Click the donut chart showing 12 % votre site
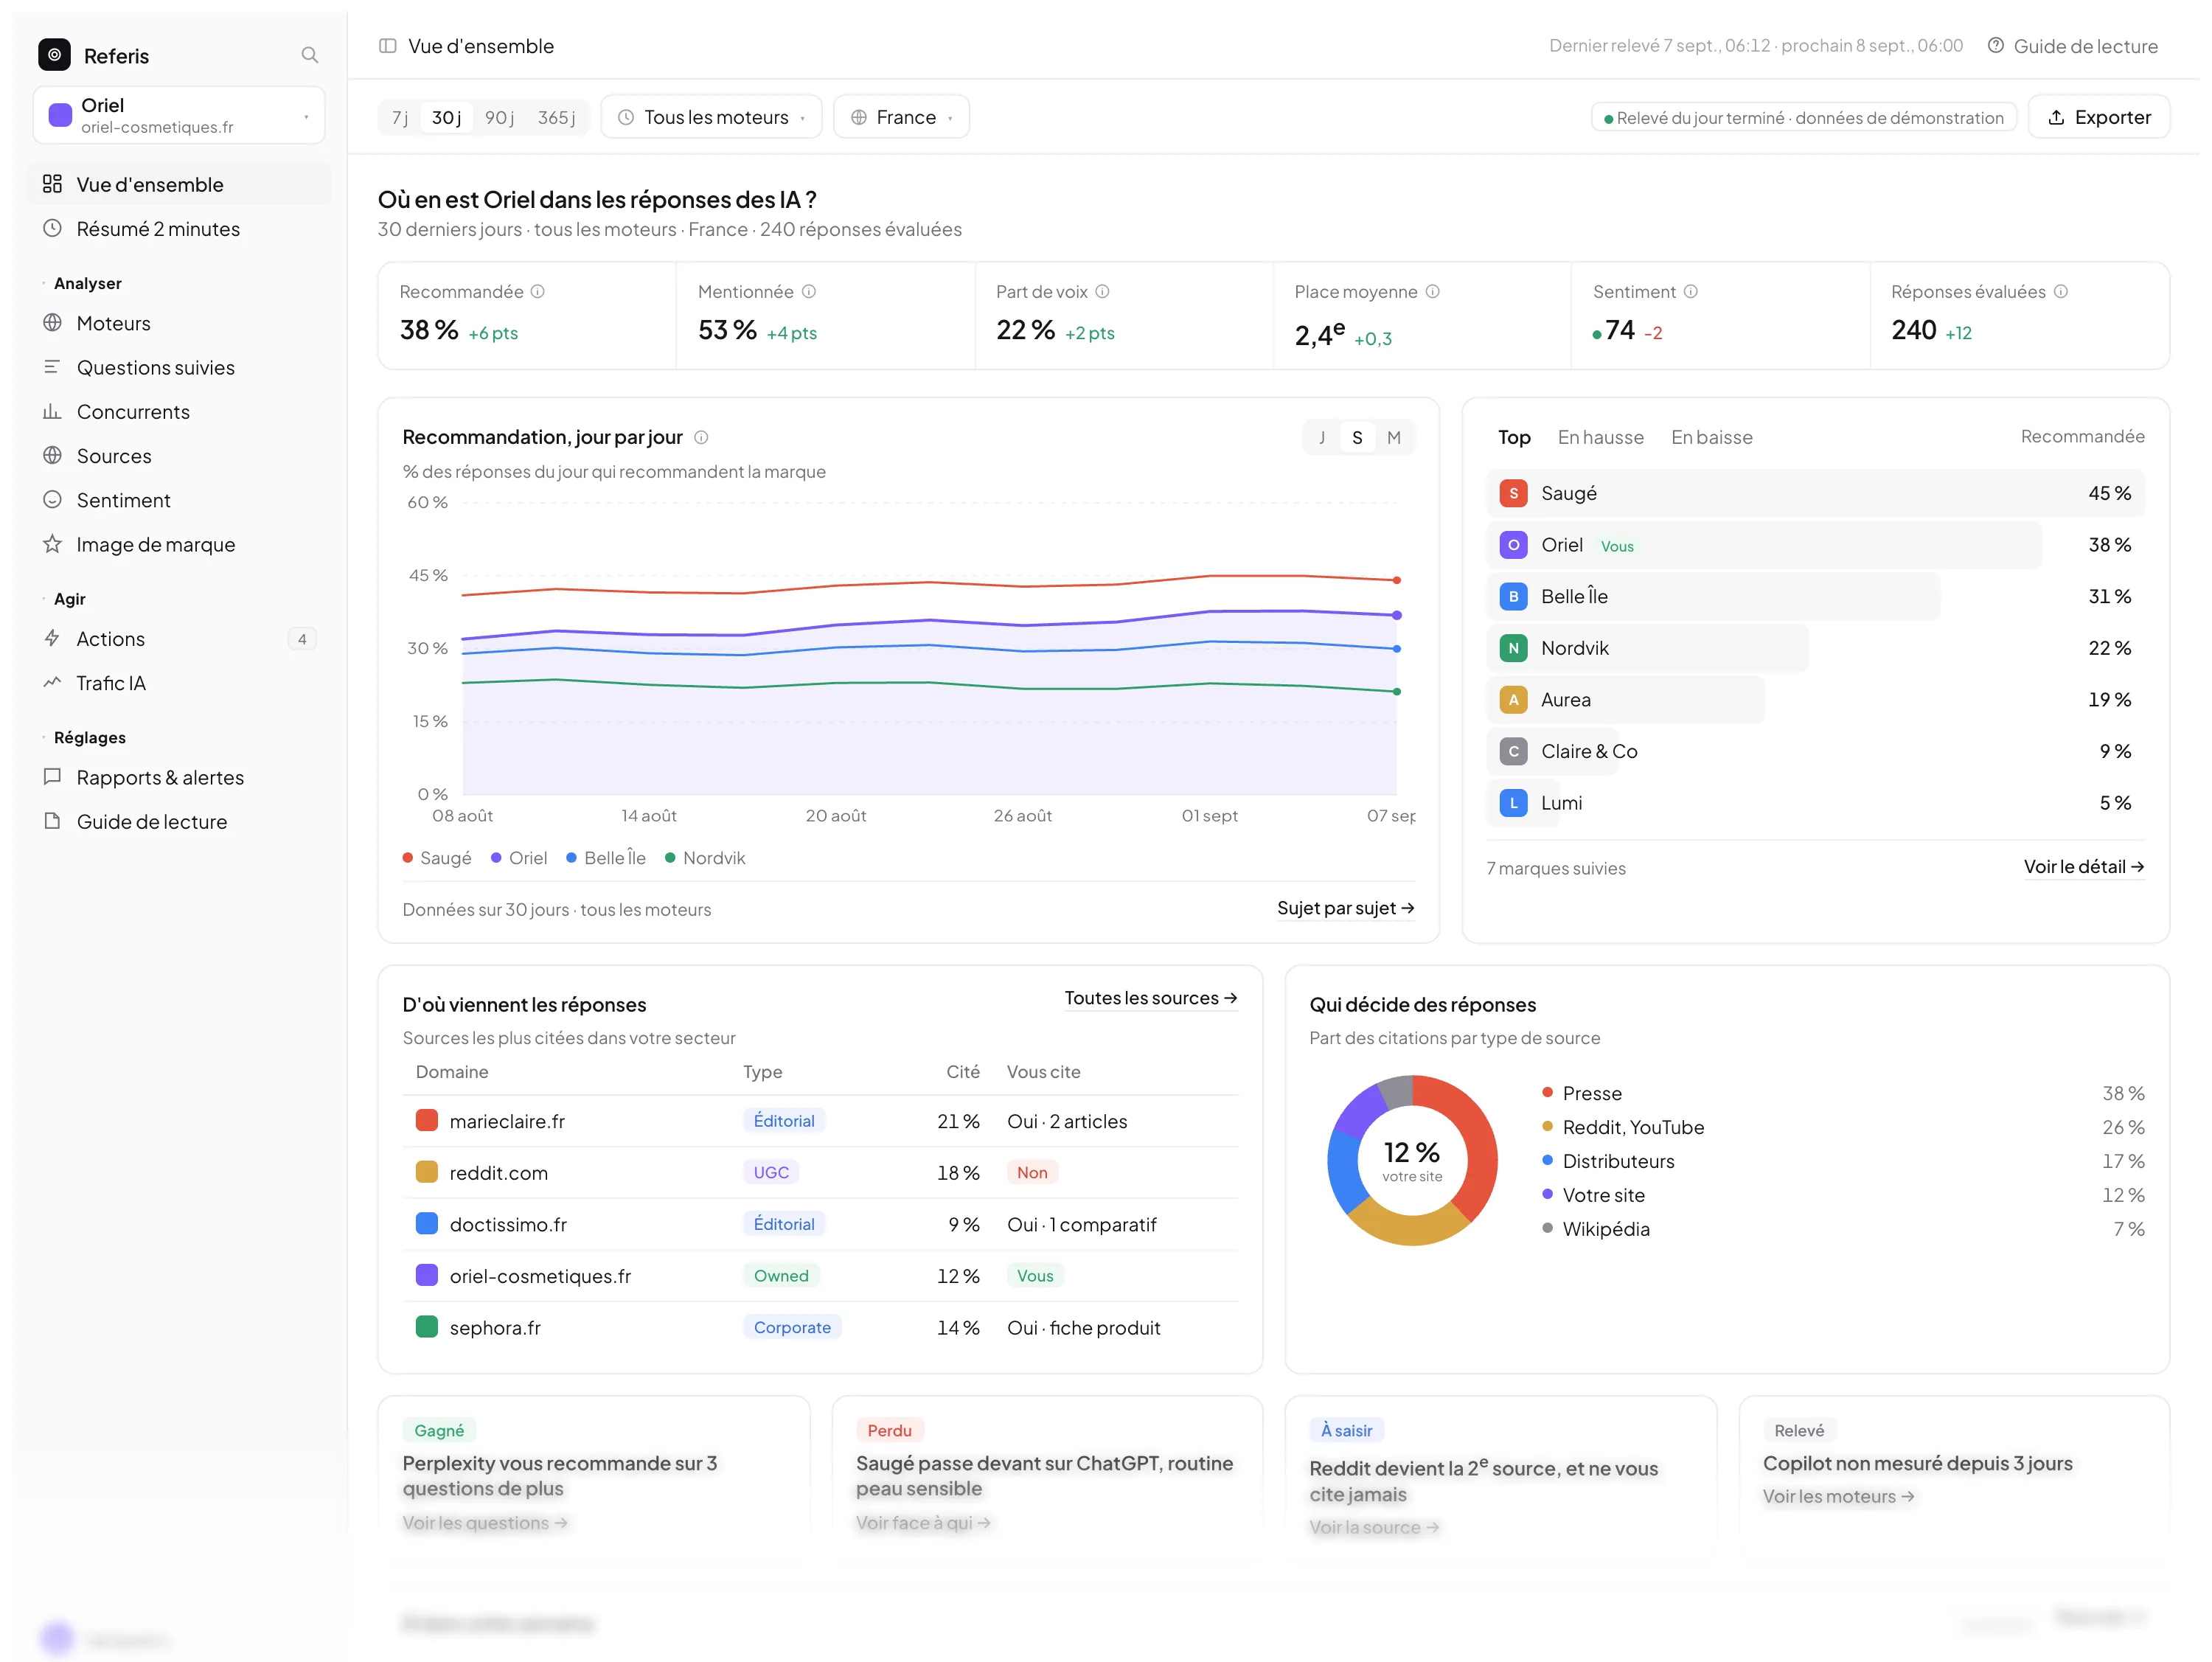Image resolution: width=2212 pixels, height=1662 pixels. [1412, 1160]
